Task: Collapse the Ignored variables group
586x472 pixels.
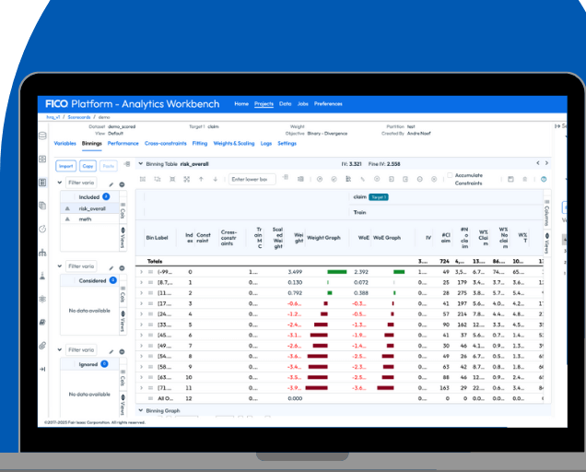Action: point(59,349)
